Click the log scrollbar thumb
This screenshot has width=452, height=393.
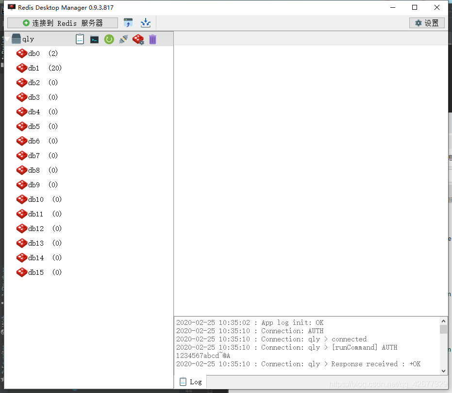443,329
